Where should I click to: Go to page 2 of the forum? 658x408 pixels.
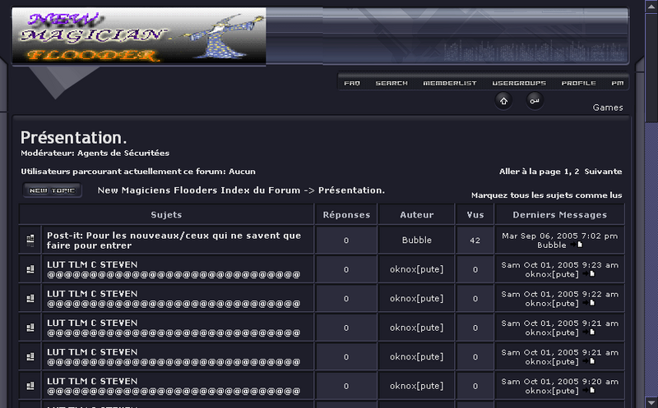pyautogui.click(x=577, y=172)
